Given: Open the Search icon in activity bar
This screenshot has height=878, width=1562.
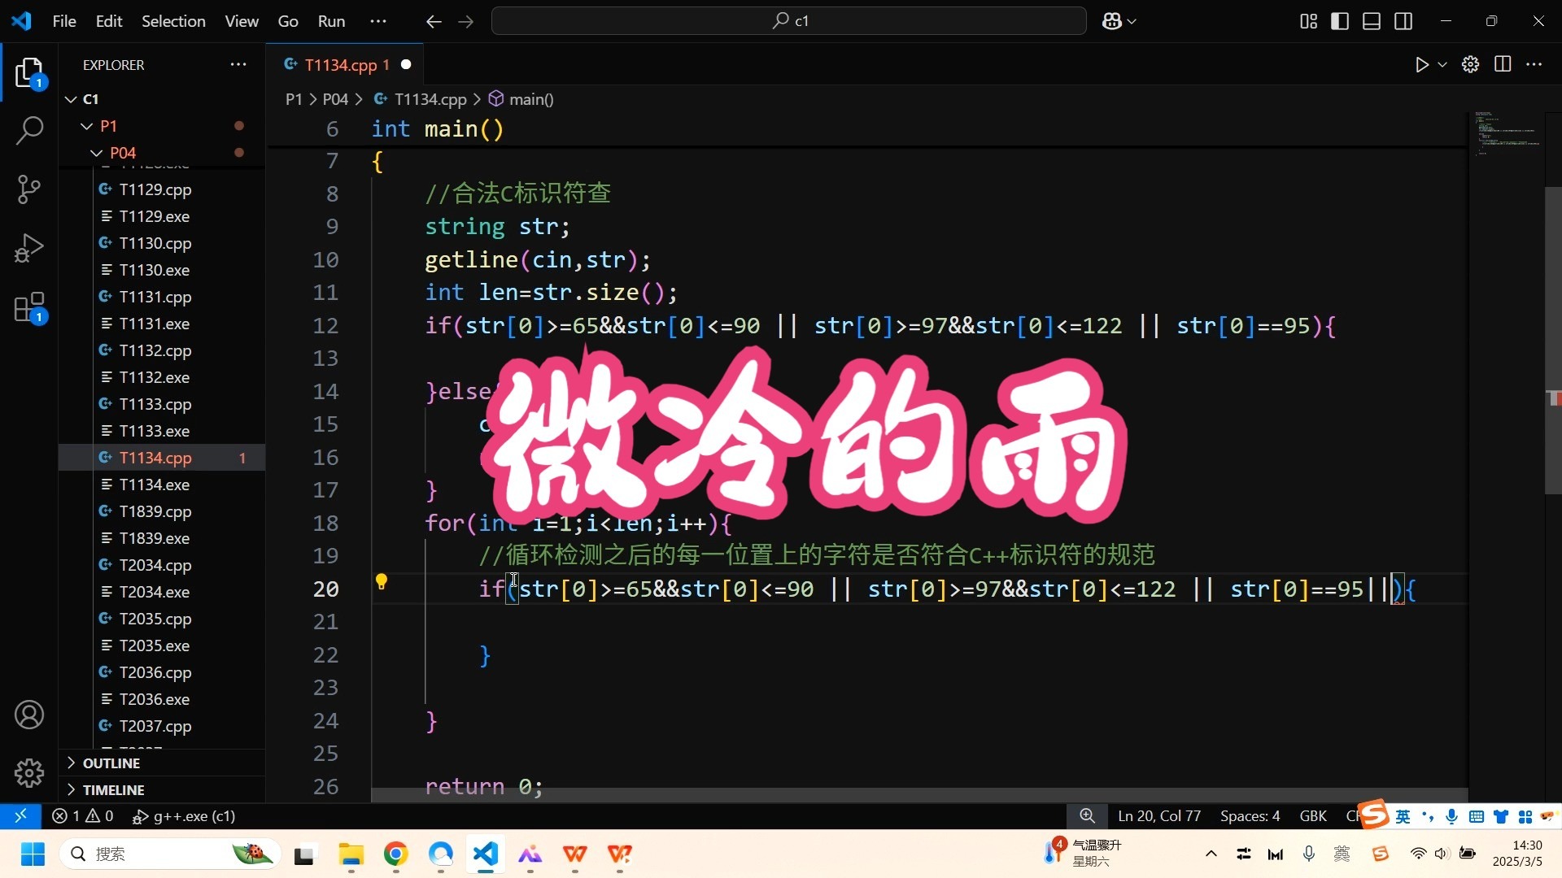Looking at the screenshot, I should (x=29, y=130).
